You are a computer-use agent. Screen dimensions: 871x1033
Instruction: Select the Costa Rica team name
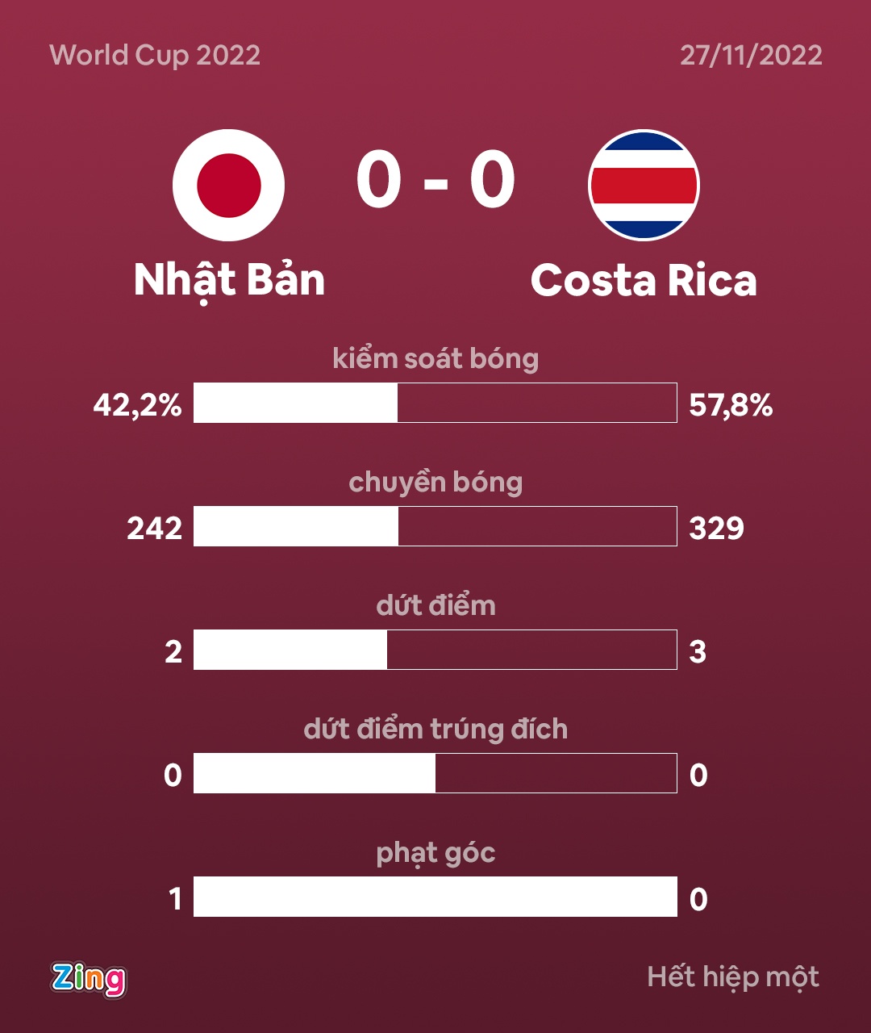[644, 281]
